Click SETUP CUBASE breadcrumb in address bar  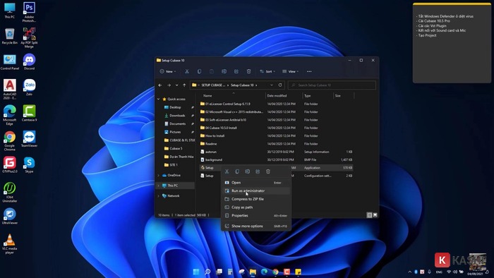(x=213, y=85)
